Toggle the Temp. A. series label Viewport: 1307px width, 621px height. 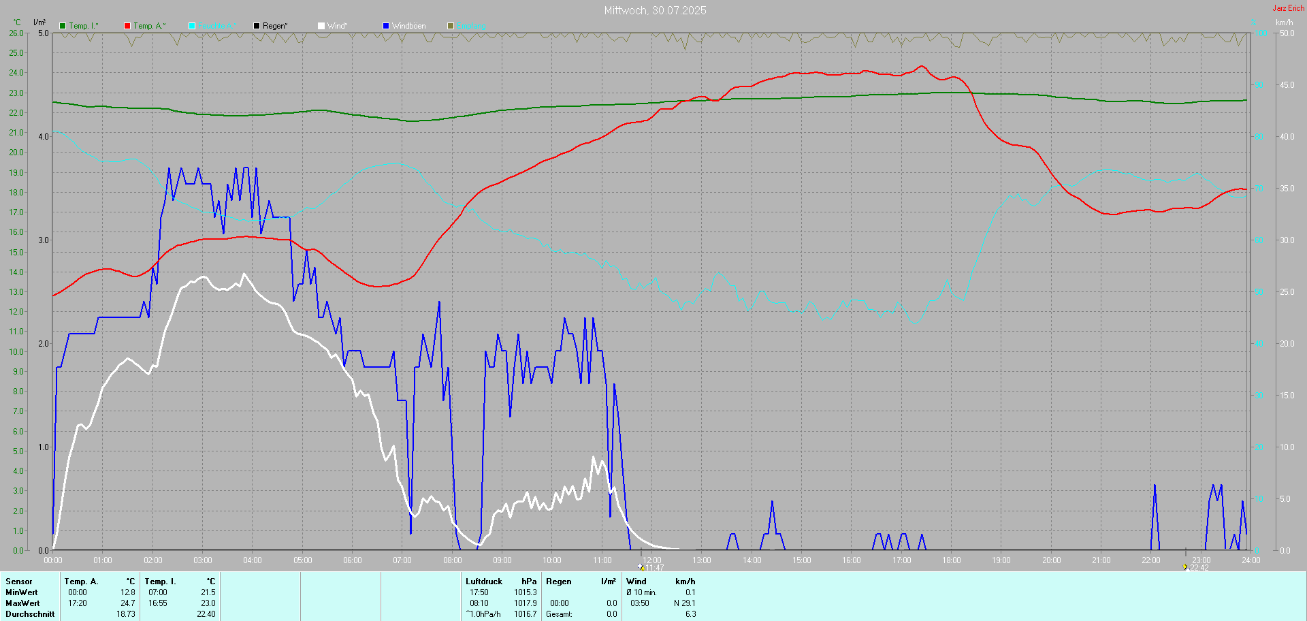point(149,26)
